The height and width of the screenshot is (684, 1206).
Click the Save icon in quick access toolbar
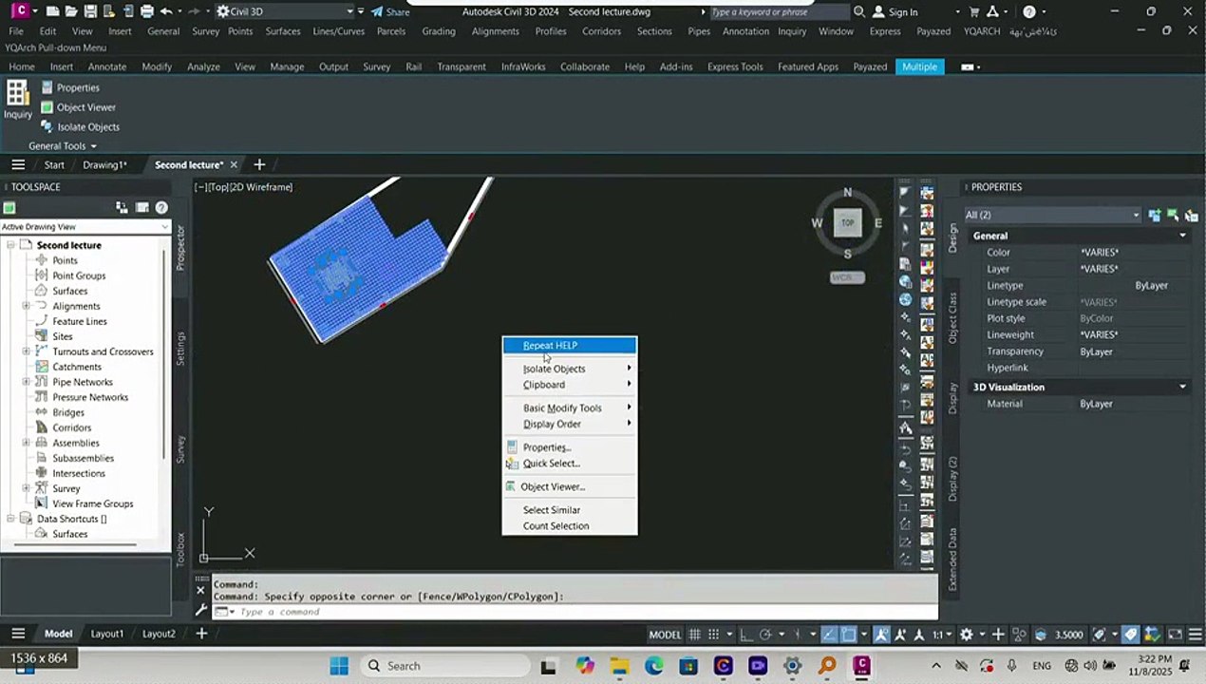pos(90,11)
